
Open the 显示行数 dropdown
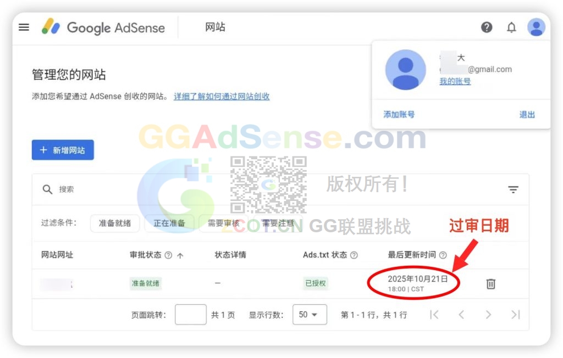[309, 315]
